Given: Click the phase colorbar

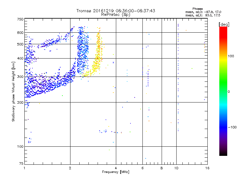Looking at the screenshot, I should pyautogui.click(x=223, y=91).
